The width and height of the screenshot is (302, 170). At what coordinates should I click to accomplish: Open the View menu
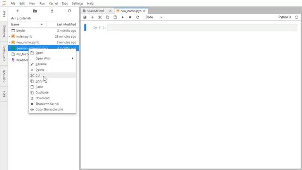point(32,3)
